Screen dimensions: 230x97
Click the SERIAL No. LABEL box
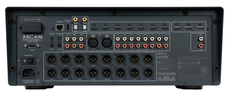(x=32, y=19)
